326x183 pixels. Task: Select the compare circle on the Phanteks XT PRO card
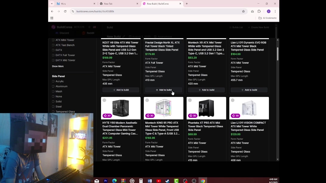coord(190,100)
